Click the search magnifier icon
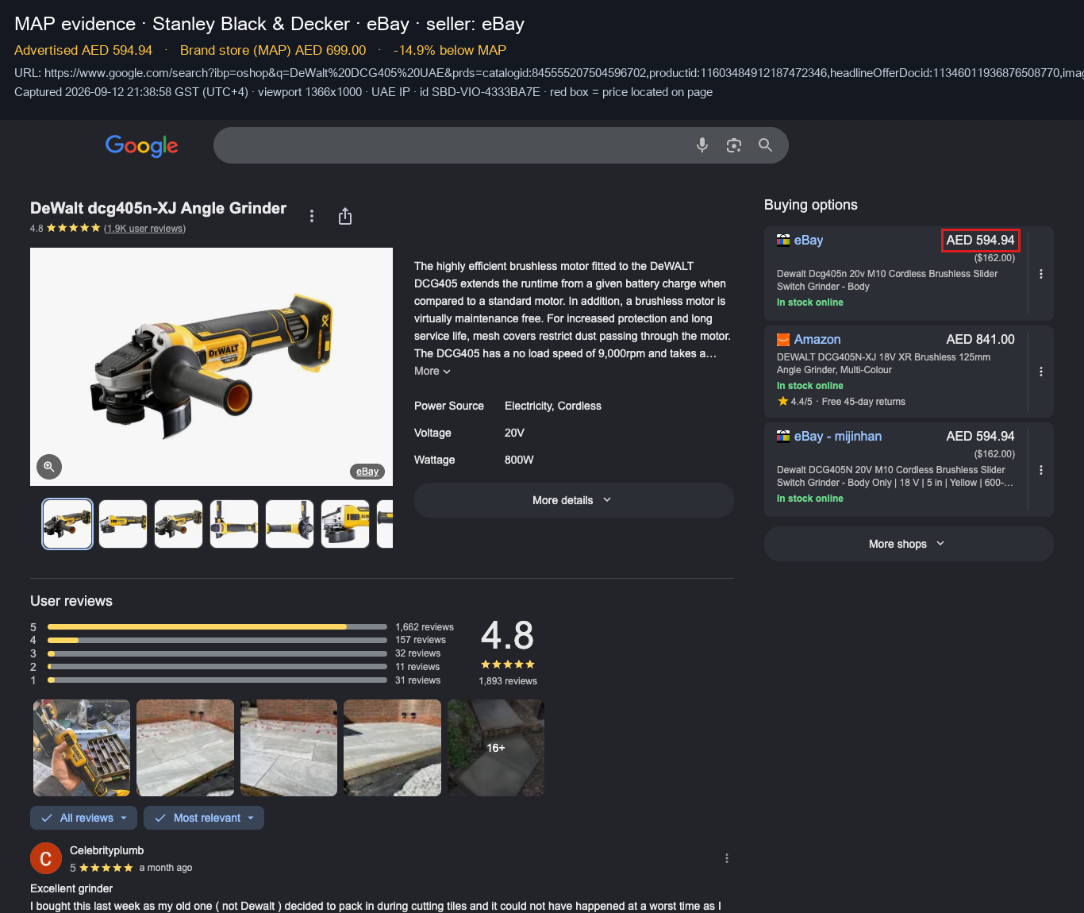 [765, 145]
